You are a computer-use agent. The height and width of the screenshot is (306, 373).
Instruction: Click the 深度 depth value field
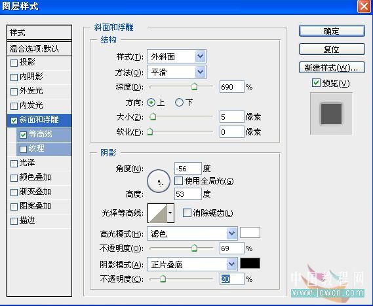point(231,87)
